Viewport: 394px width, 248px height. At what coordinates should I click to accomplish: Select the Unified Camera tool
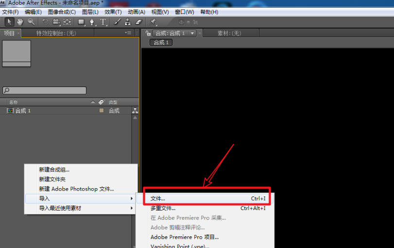56,22
